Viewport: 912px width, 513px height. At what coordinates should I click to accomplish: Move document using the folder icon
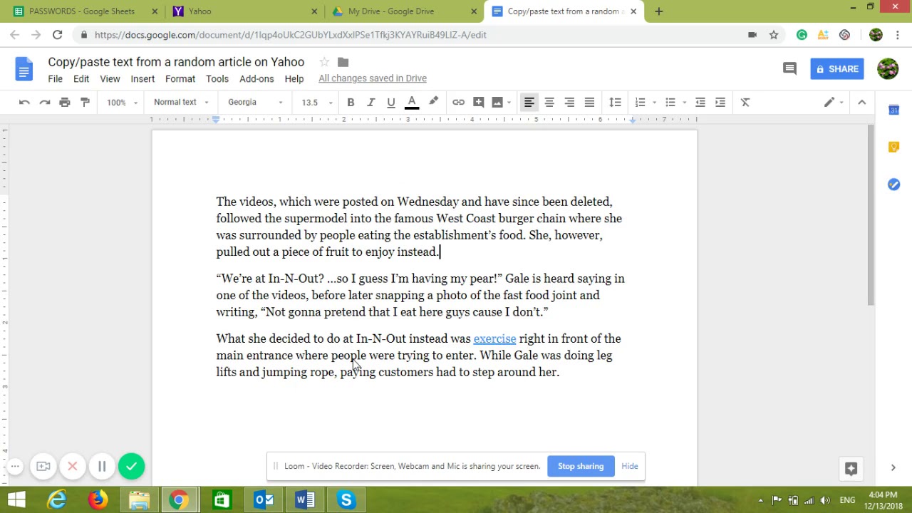(343, 62)
